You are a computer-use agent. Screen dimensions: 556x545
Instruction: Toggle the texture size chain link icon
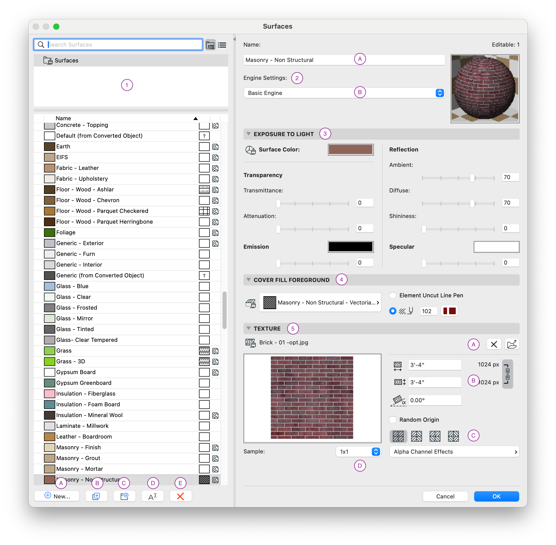click(x=507, y=374)
